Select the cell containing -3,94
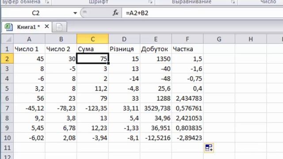The height and width of the screenshot is (159, 283). pyautogui.click(x=92, y=138)
